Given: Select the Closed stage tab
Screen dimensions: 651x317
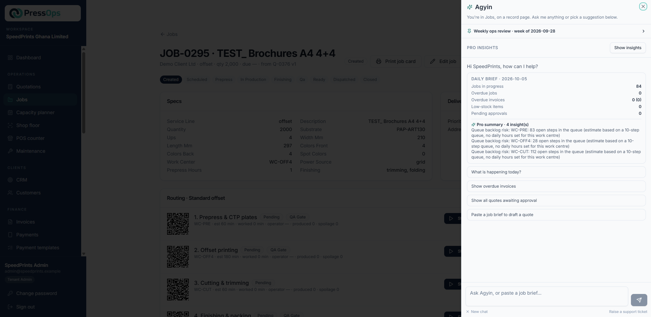Looking at the screenshot, I should (x=370, y=80).
